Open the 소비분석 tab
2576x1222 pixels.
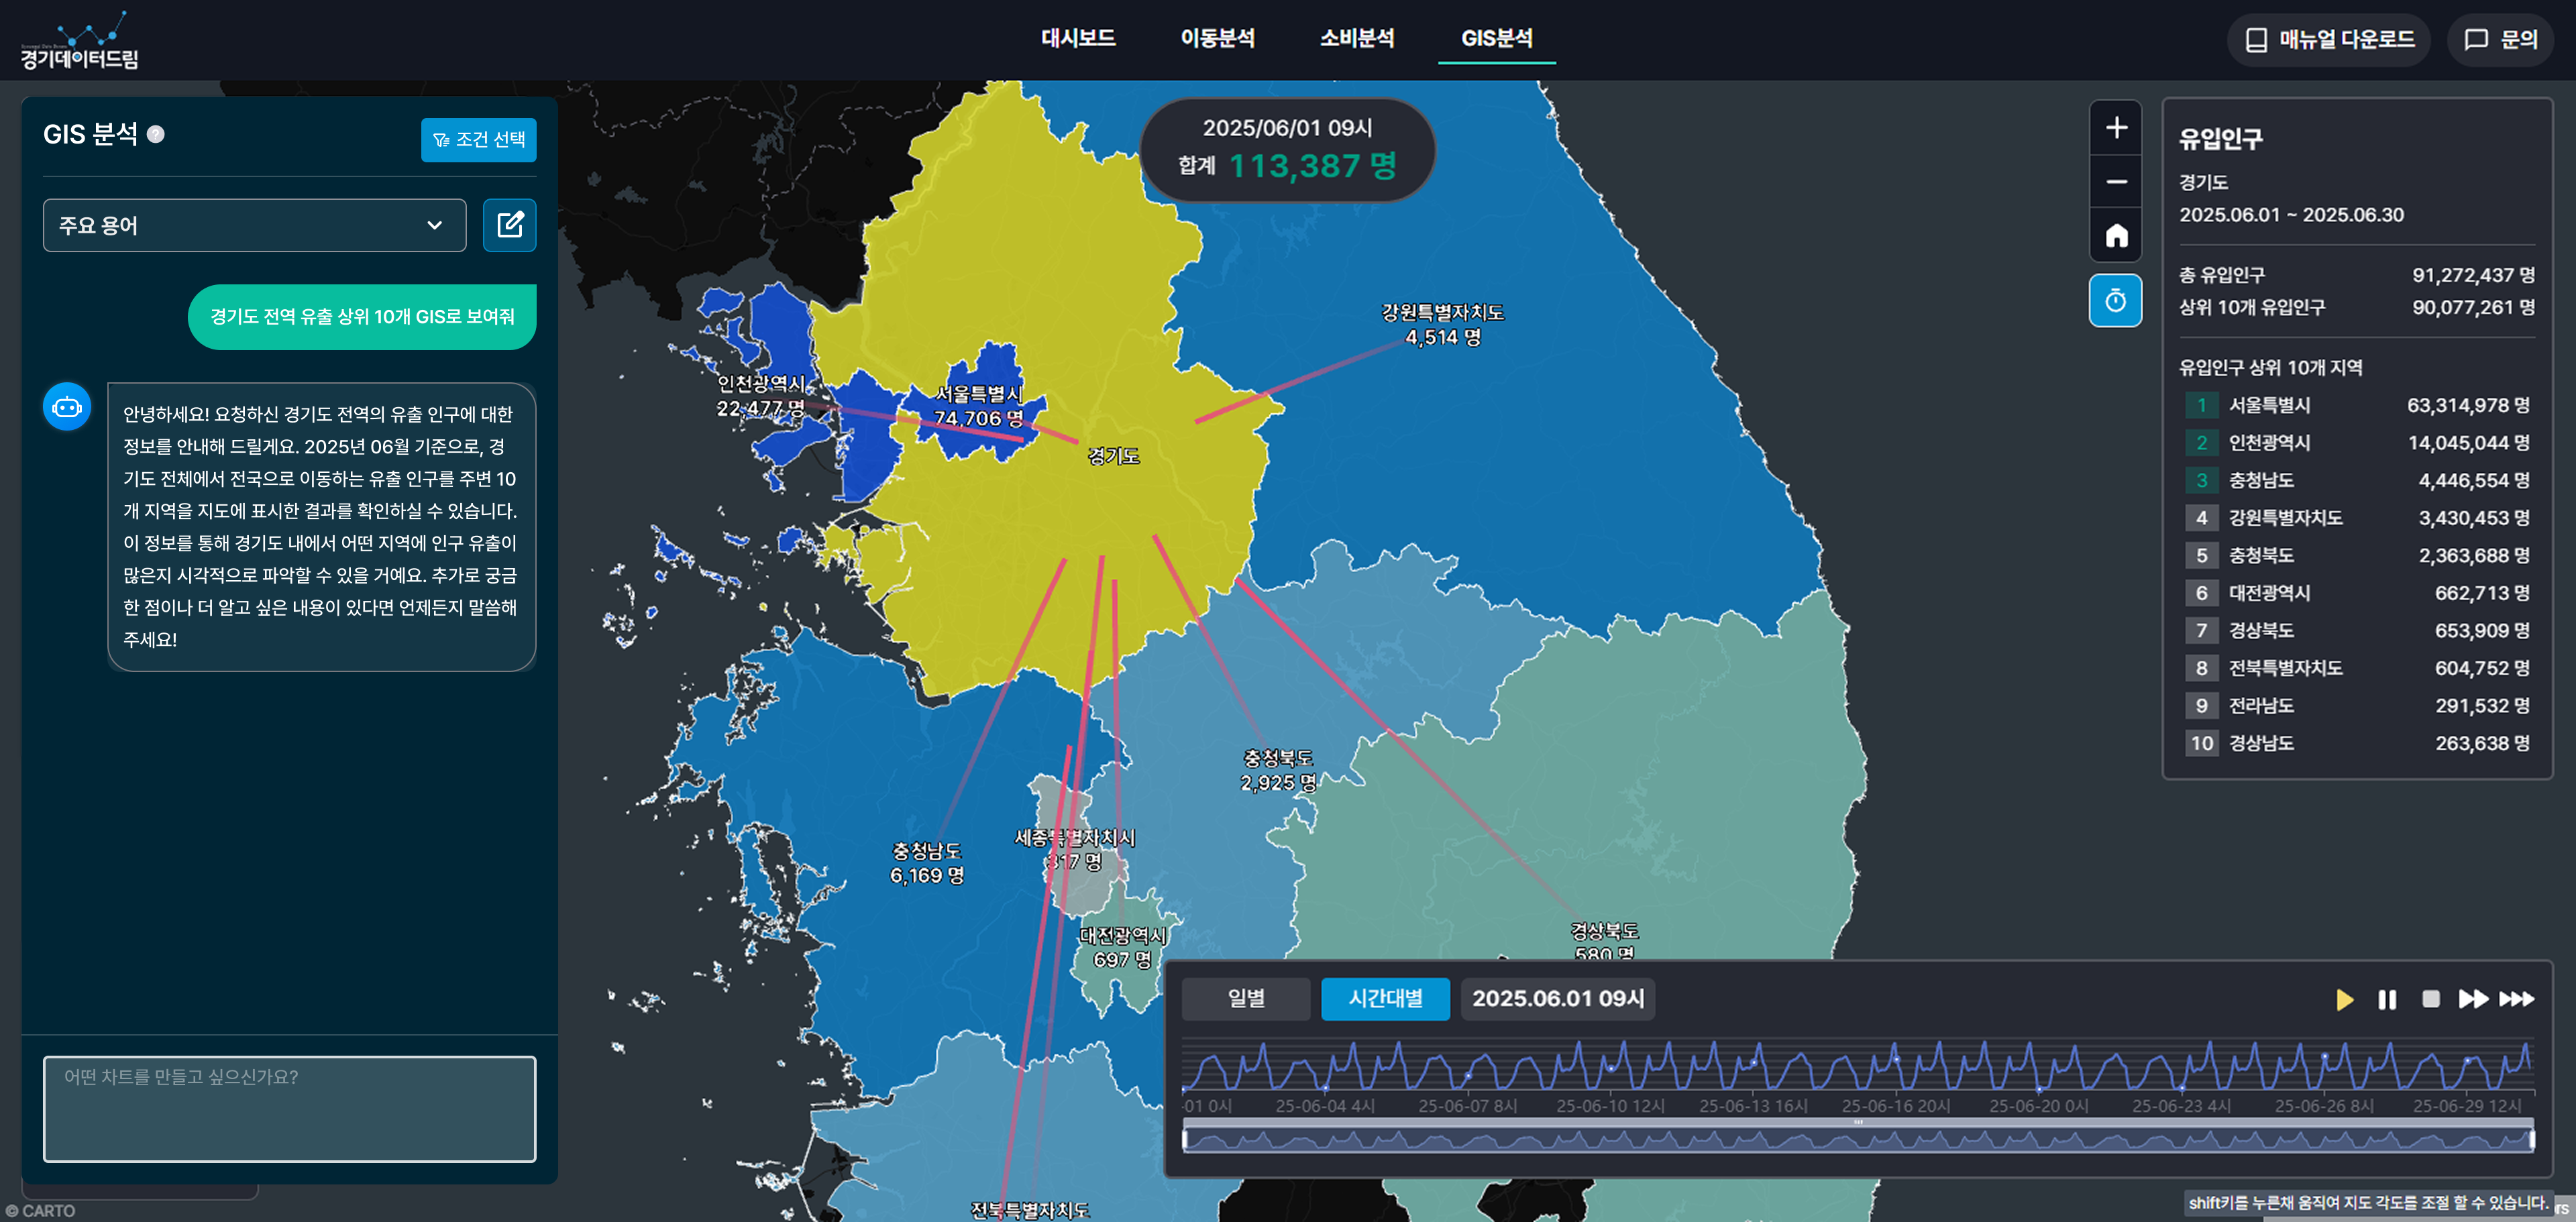coord(1357,38)
